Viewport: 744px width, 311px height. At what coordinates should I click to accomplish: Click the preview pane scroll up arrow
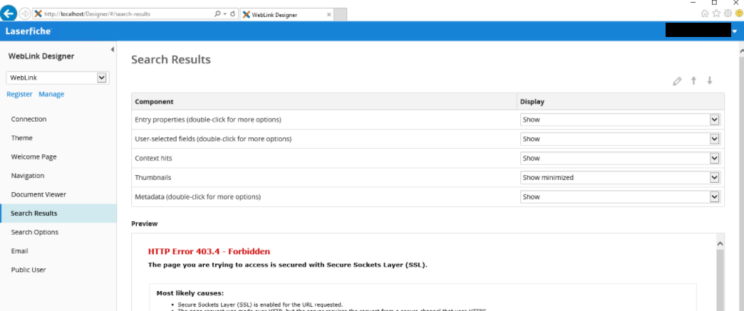tap(720, 243)
